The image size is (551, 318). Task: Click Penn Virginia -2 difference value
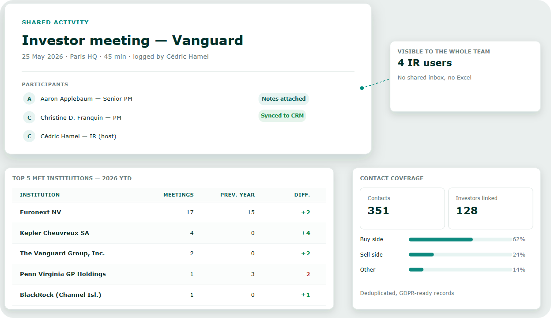point(306,274)
